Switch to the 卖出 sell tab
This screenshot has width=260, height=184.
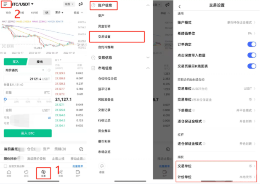(x=40, y=62)
